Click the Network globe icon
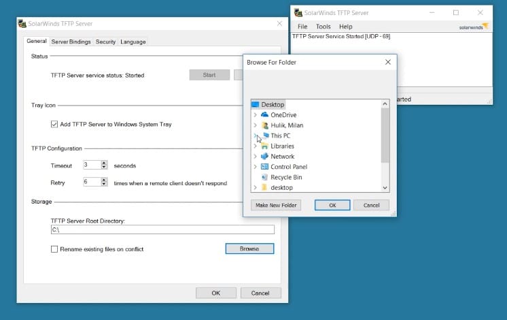The height and width of the screenshot is (320, 507). pos(264,156)
